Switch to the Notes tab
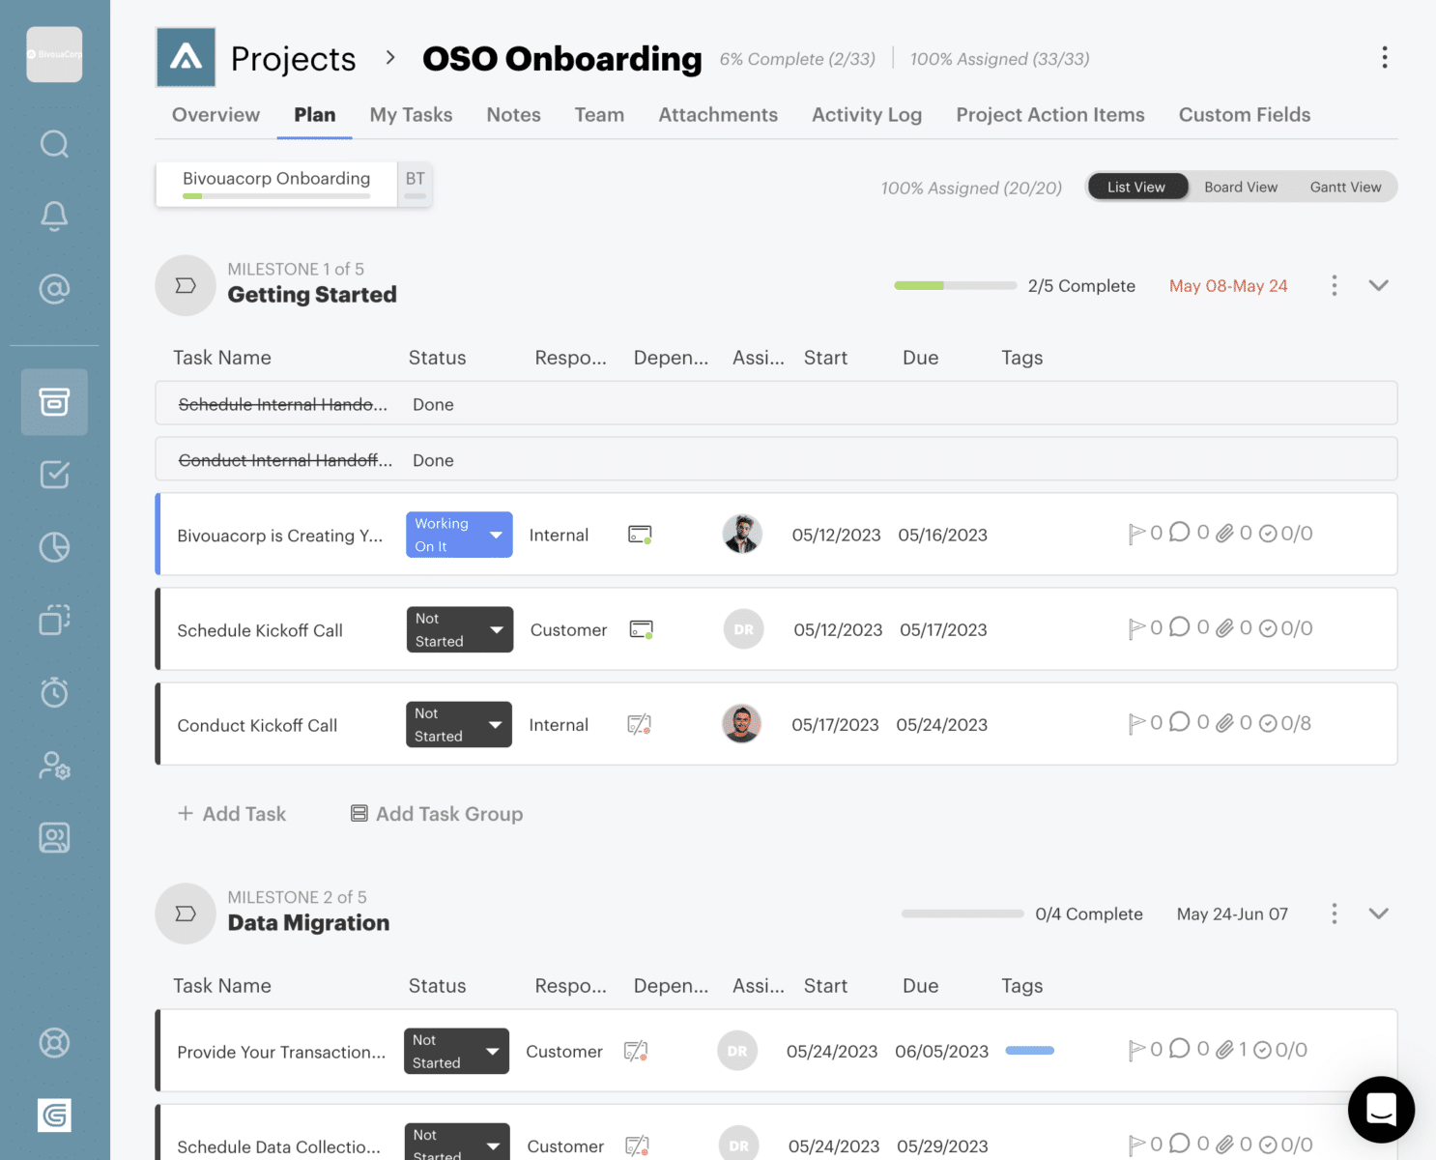This screenshot has height=1160, width=1436. (513, 115)
